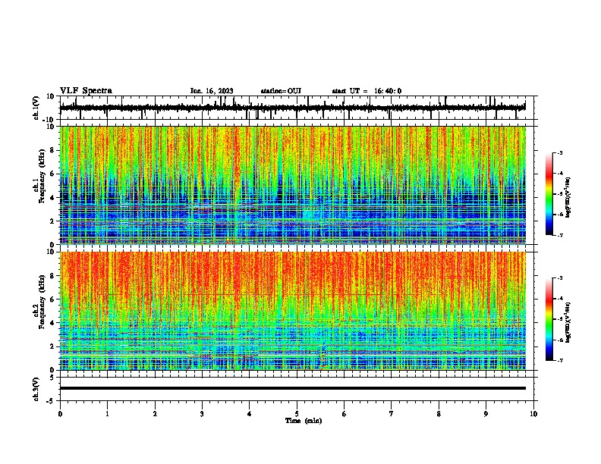The image size is (601, 464).
Task: Click the ch.1 spectrogram color scale bar
Action: [549, 194]
